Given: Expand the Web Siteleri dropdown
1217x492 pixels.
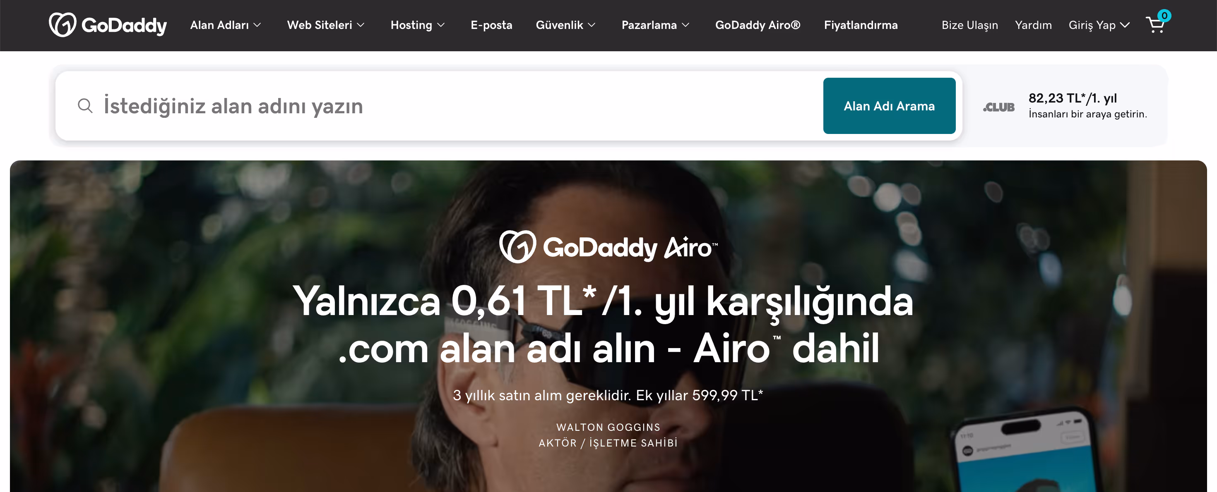Looking at the screenshot, I should [x=325, y=25].
